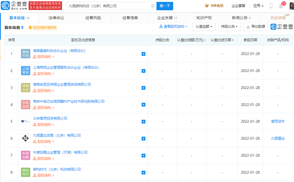Viewport: 294px width, 182px height.
Task: Click 碳构时代 company logo
Action: point(26,173)
